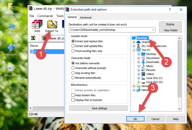Open the File menu in WinRAR

(32, 16)
